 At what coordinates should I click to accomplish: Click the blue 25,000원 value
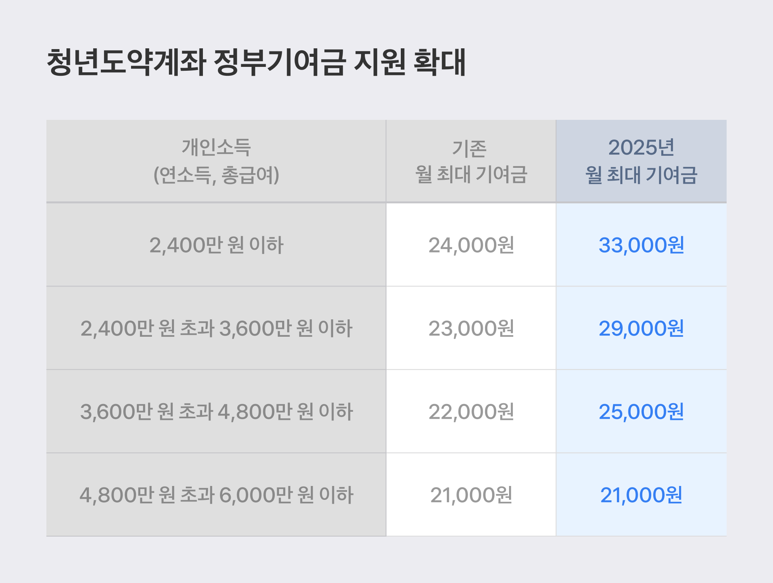641,412
